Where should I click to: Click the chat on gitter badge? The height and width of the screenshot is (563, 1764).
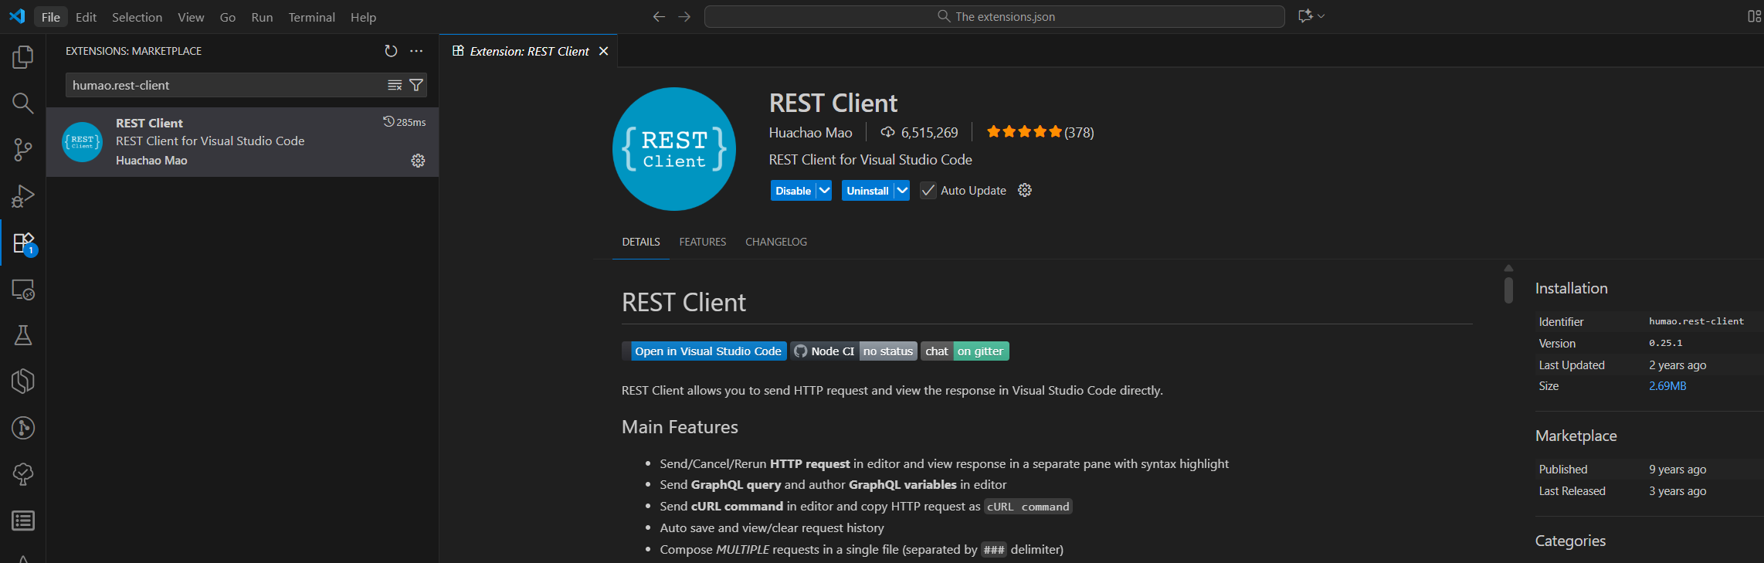[x=965, y=351]
